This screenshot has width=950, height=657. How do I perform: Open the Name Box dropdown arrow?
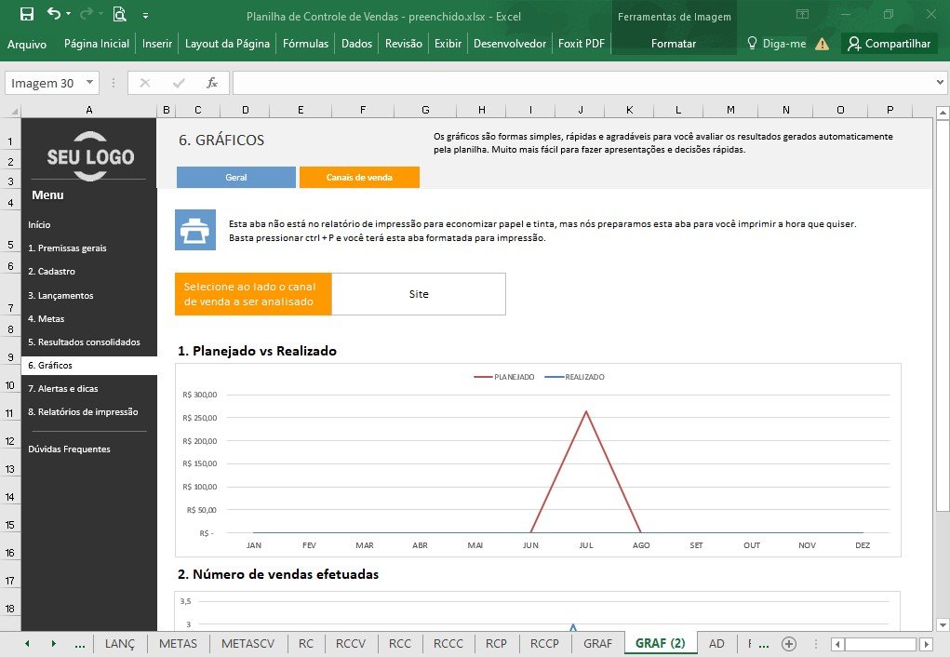click(89, 83)
